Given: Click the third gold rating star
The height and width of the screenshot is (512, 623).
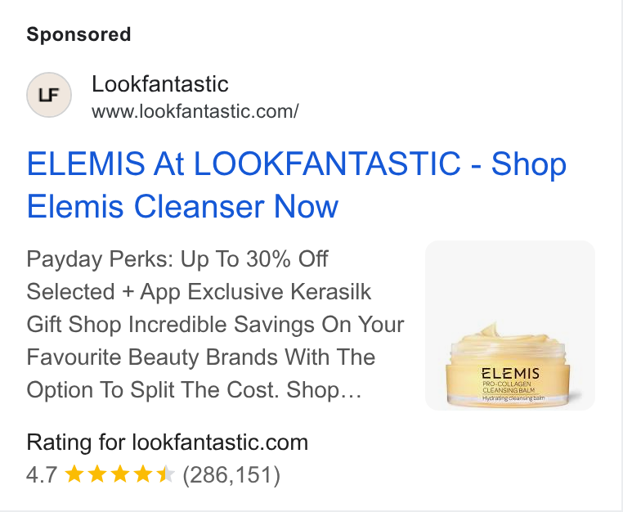Looking at the screenshot, I should (x=120, y=474).
